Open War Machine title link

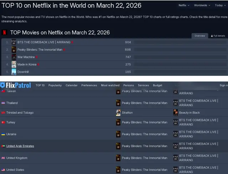pyautogui.click(x=26, y=57)
